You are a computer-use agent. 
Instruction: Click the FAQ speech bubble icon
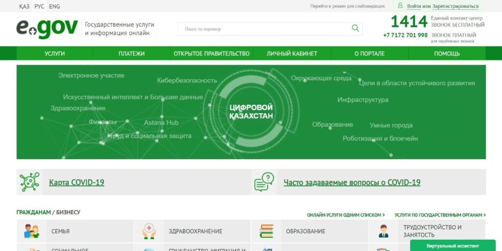(x=264, y=182)
